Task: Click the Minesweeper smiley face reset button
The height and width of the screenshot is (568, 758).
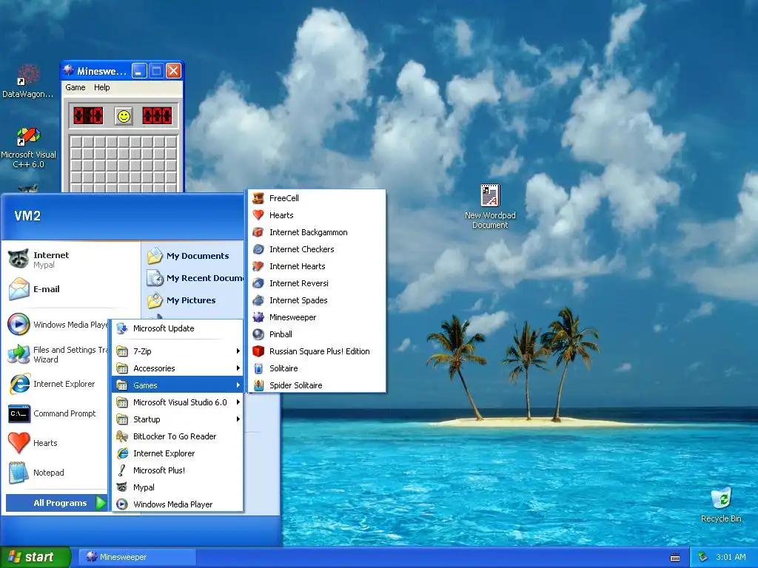Action: [x=124, y=116]
